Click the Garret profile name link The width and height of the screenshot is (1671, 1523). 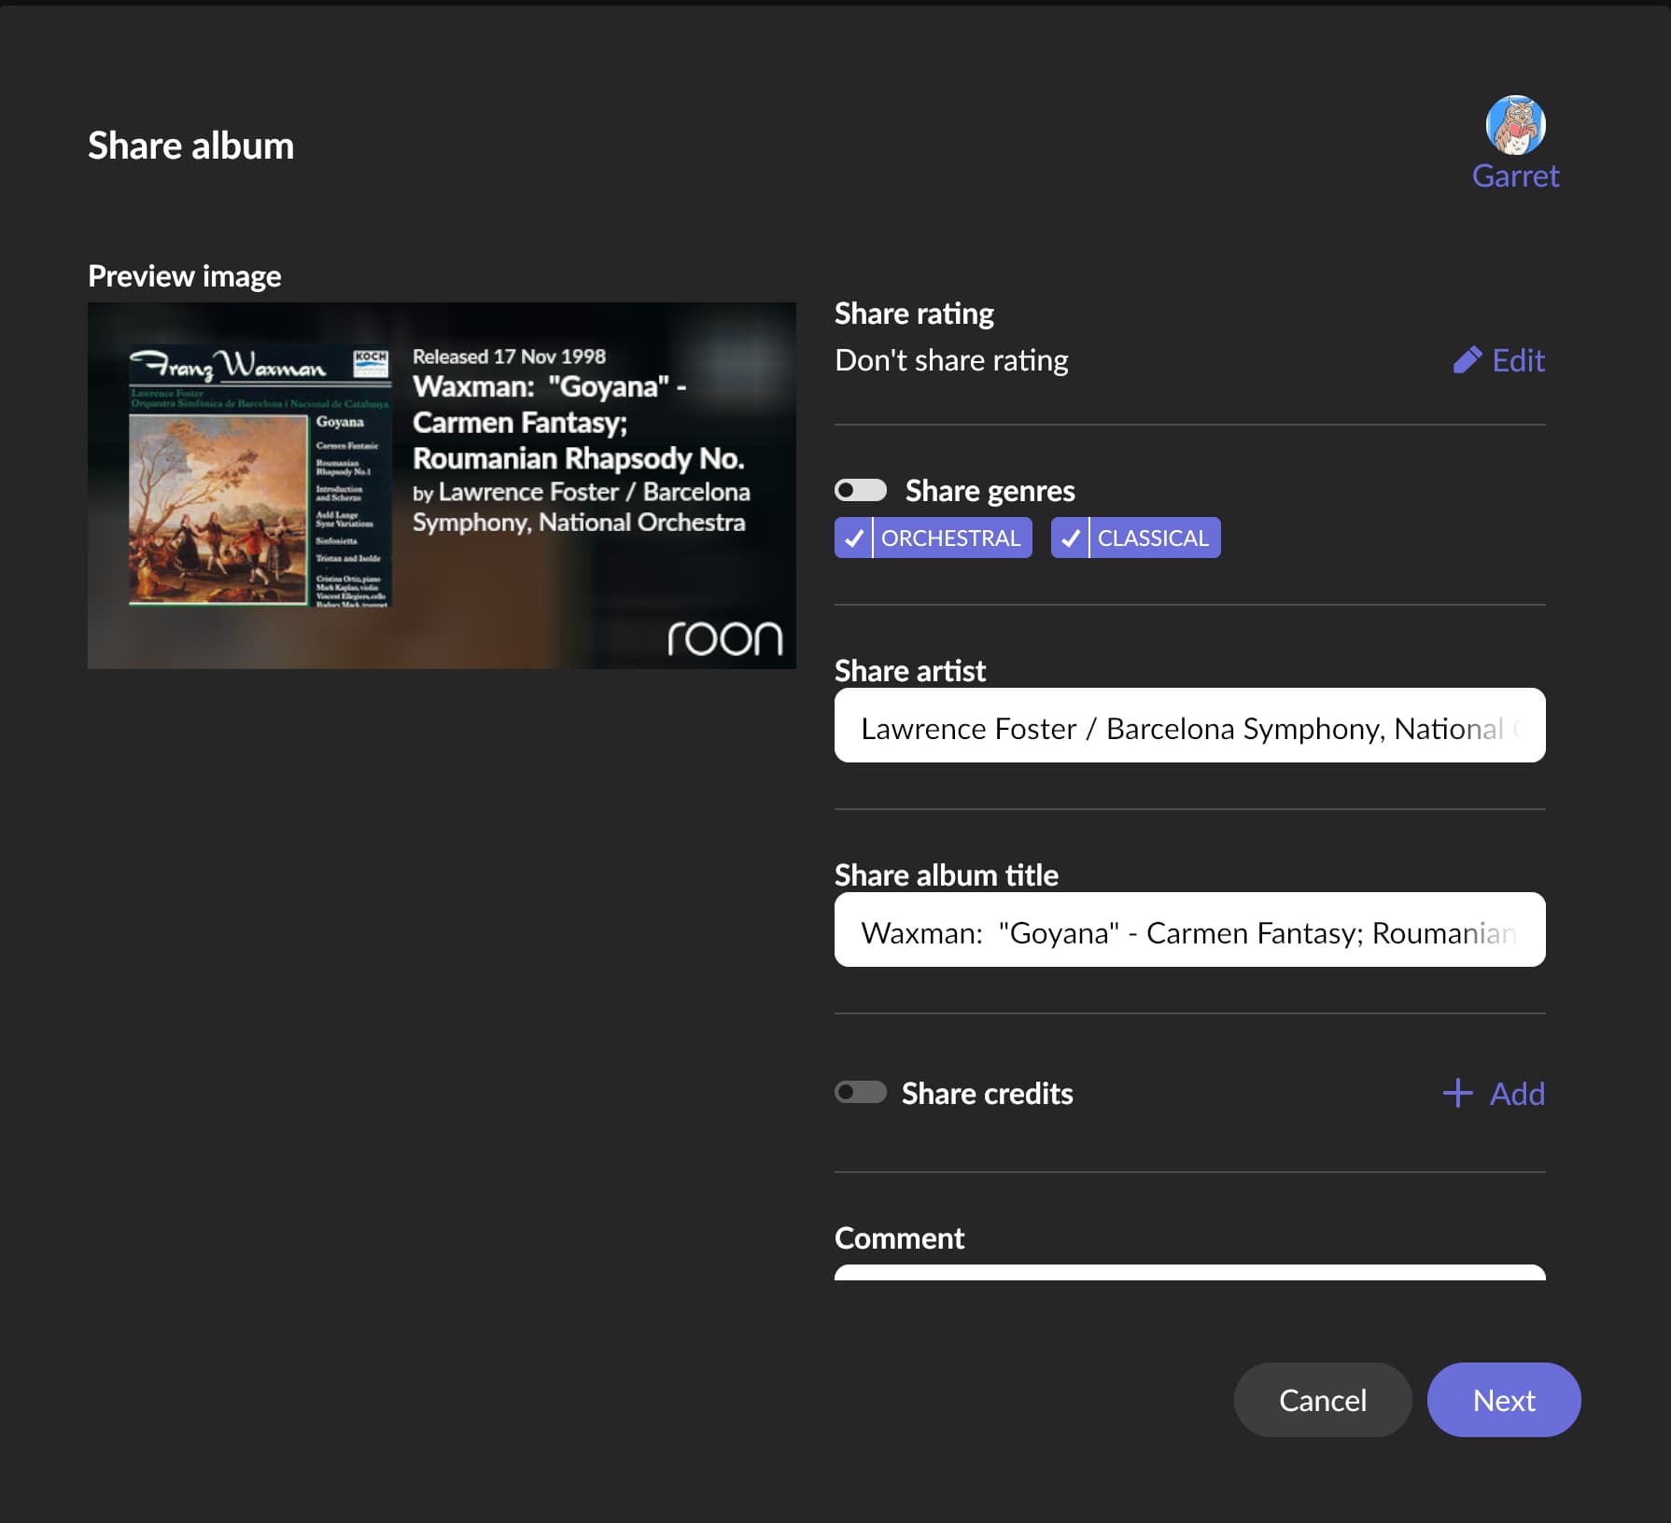coord(1515,176)
